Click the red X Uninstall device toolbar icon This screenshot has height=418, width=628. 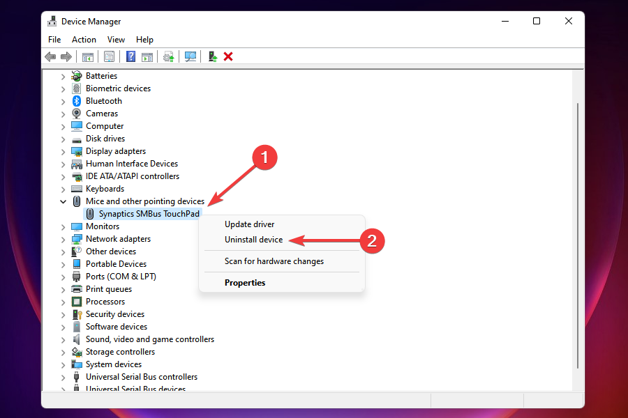228,57
